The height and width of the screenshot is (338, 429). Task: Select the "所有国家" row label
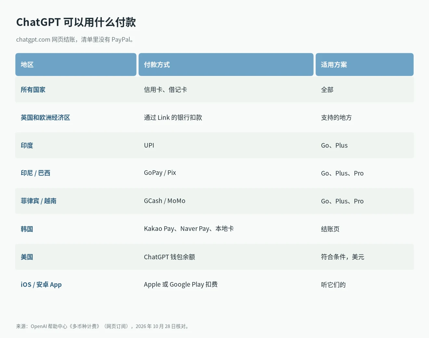coord(33,90)
